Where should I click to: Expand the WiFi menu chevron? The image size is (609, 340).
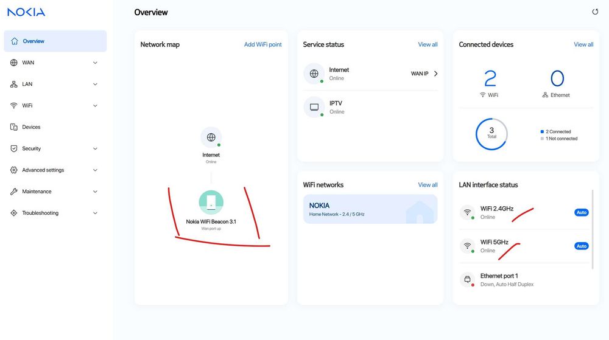pos(95,106)
